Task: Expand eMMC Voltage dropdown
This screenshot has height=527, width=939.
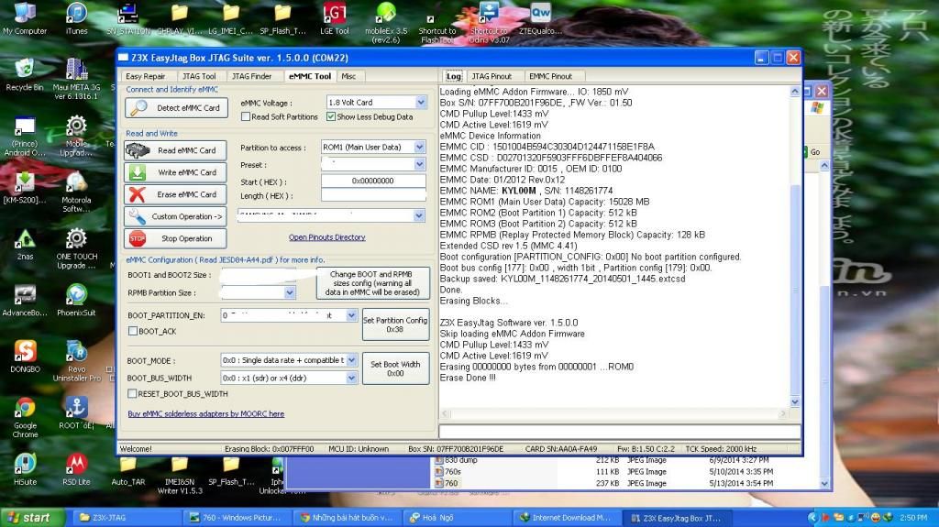Action: pos(421,103)
